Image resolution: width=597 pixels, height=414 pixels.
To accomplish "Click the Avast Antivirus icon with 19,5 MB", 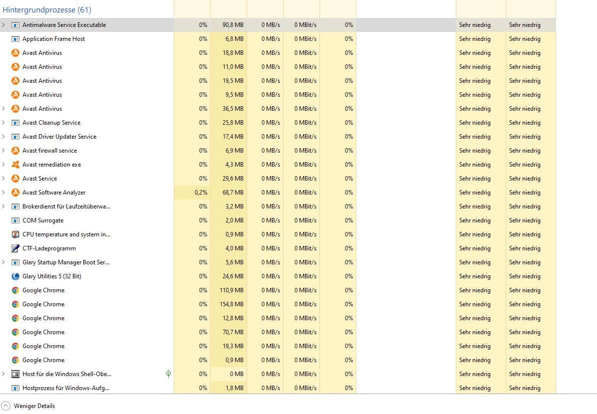I will click(15, 81).
